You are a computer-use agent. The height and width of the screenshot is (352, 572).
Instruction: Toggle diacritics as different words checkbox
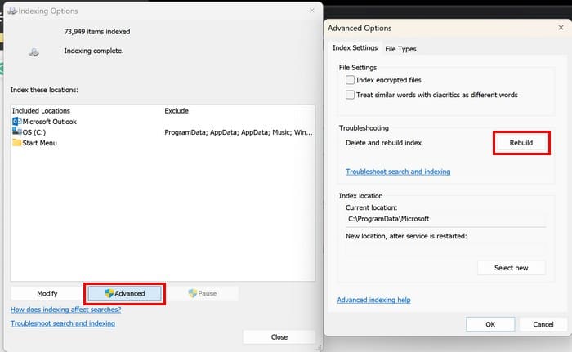(350, 95)
